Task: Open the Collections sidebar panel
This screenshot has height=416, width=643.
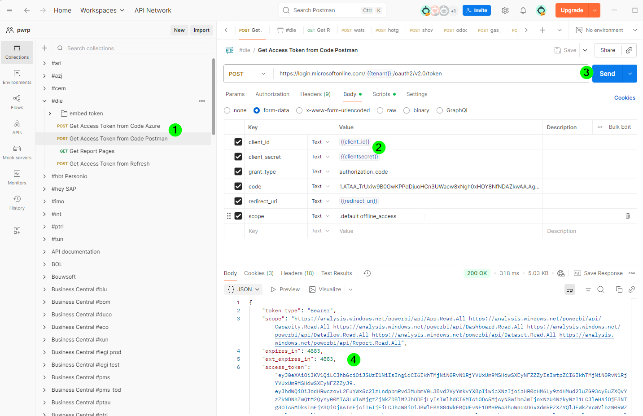Action: 17,52
